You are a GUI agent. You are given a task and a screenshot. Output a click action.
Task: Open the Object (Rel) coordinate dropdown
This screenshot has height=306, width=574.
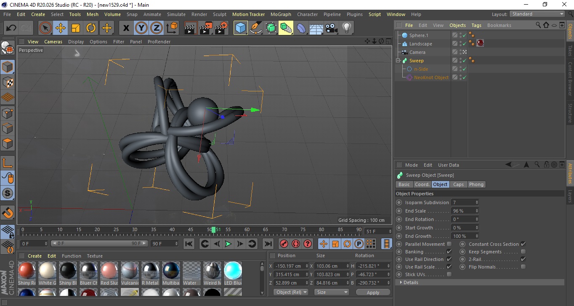point(291,292)
